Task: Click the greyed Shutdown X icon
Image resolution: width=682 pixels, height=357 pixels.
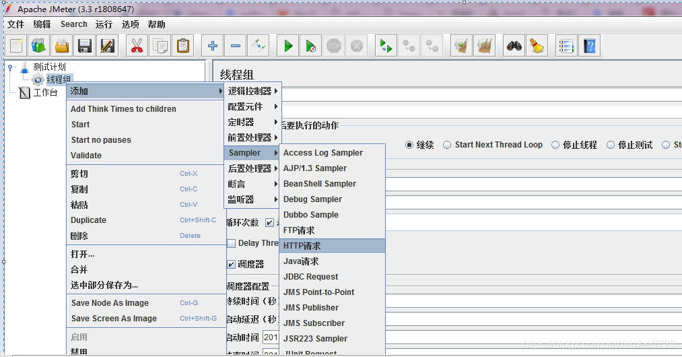Action: (x=357, y=46)
